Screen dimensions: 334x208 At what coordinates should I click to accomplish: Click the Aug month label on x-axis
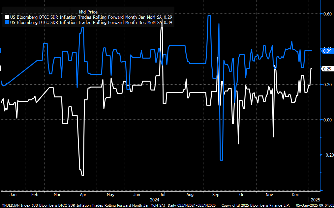tap(190, 195)
